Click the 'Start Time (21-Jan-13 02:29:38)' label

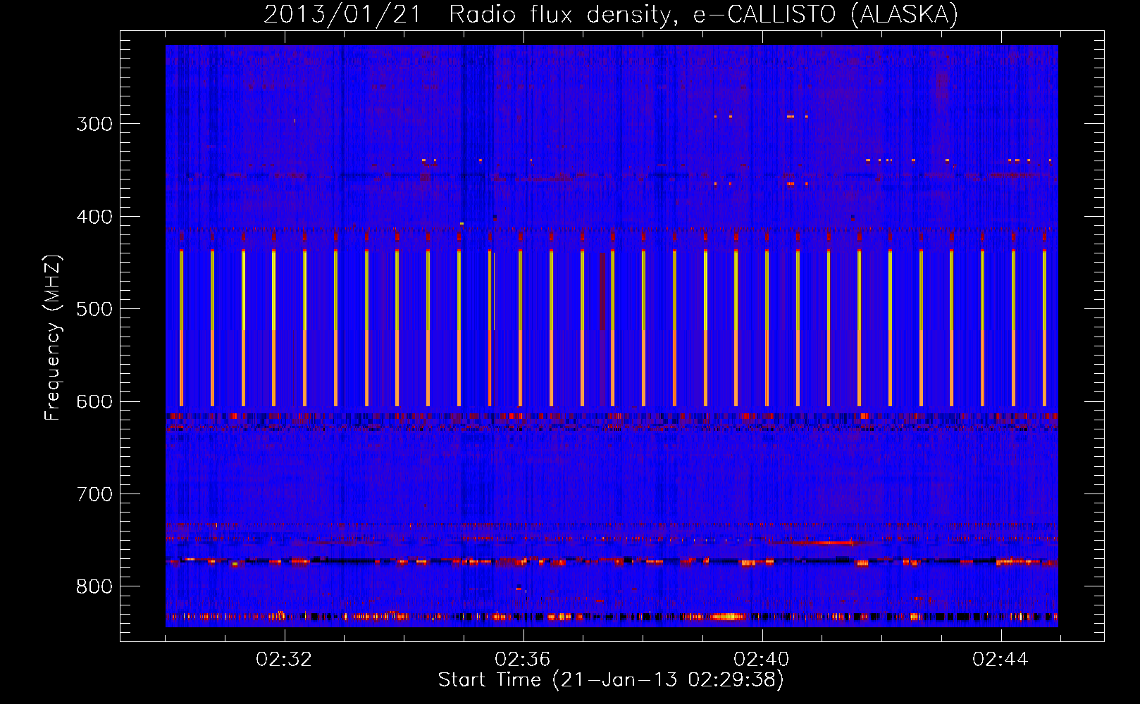[611, 680]
